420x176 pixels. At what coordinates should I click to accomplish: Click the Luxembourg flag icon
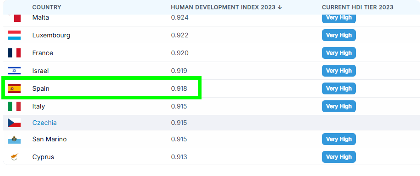coord(14,35)
